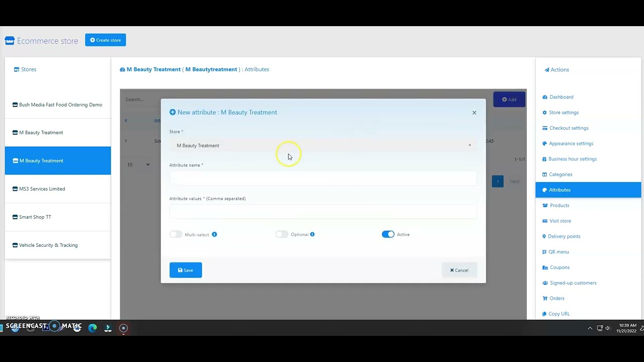This screenshot has height=362, width=644.
Task: Click the Optional info icon
Action: click(x=312, y=234)
